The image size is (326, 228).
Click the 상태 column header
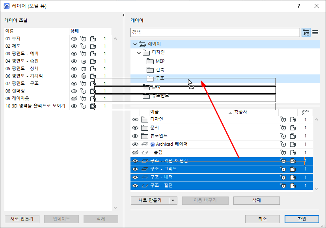[x=90, y=31]
